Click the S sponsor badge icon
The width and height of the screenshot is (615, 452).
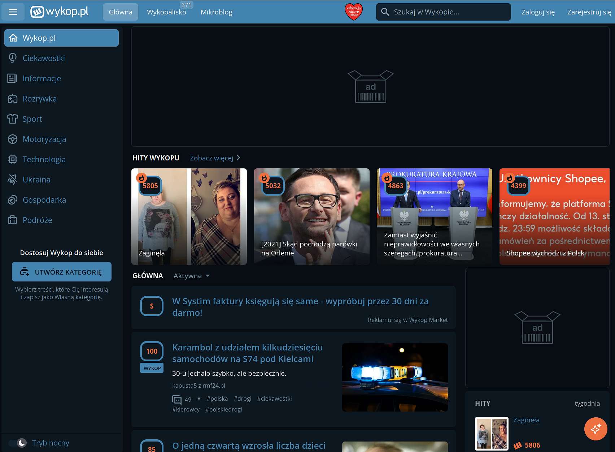tap(152, 306)
